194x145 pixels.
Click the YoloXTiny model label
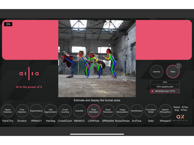8,121
